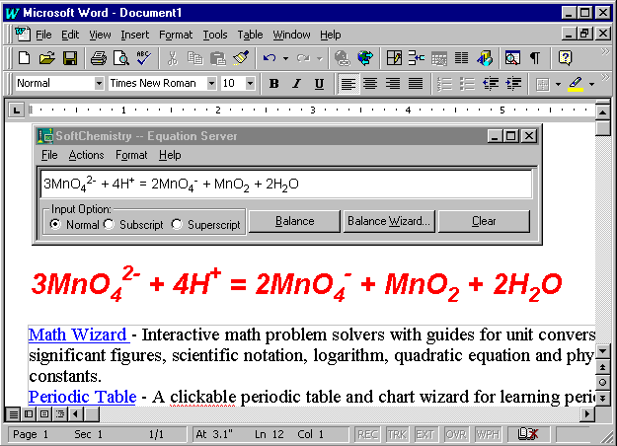
Task: Expand the Redo history dropdown arrow
Action: coord(320,58)
